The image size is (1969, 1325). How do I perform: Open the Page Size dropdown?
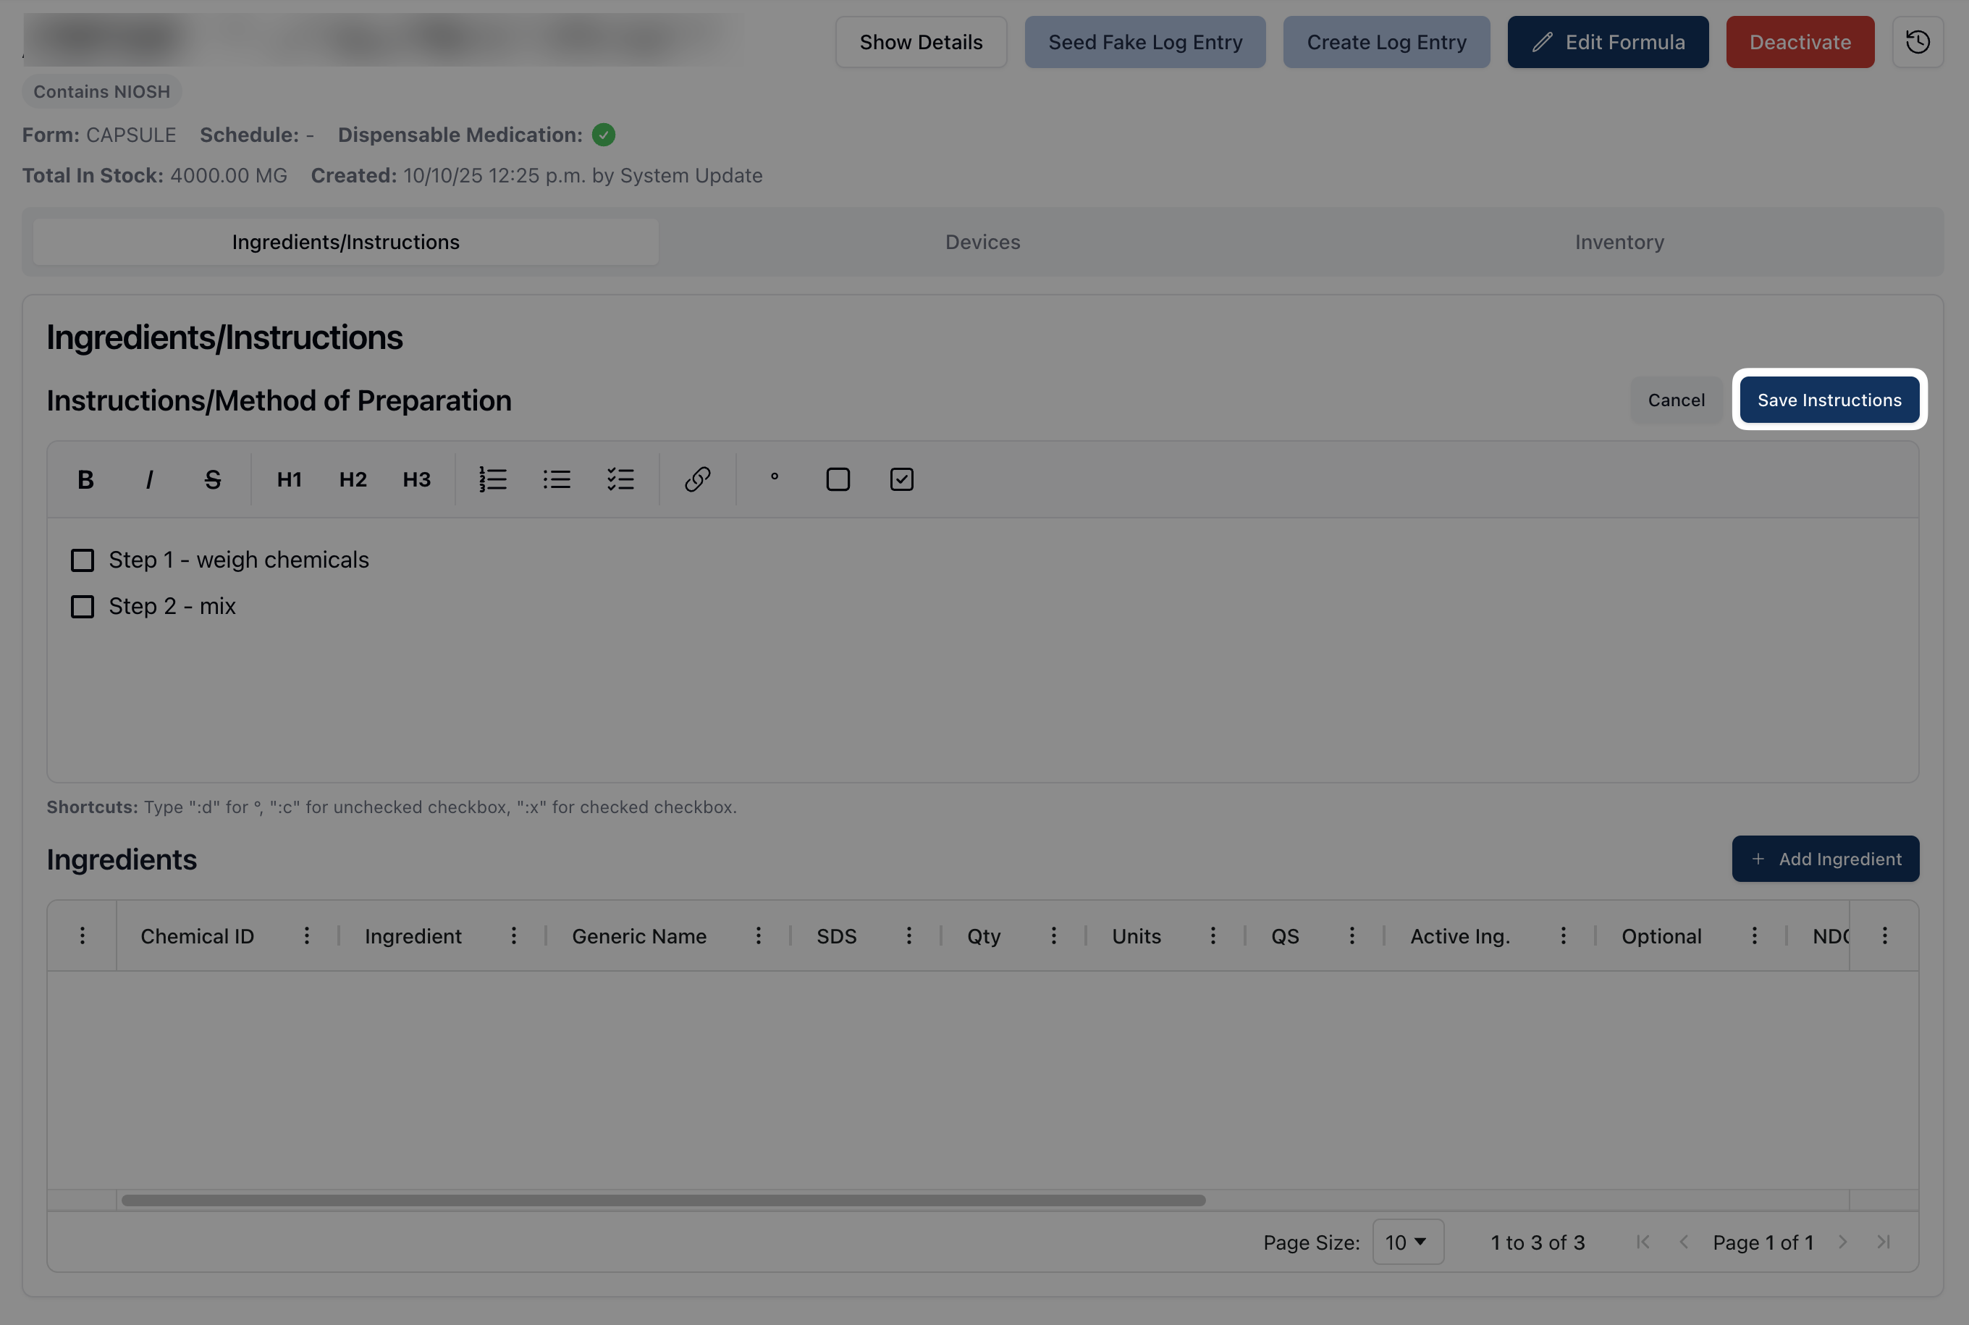[x=1407, y=1241]
